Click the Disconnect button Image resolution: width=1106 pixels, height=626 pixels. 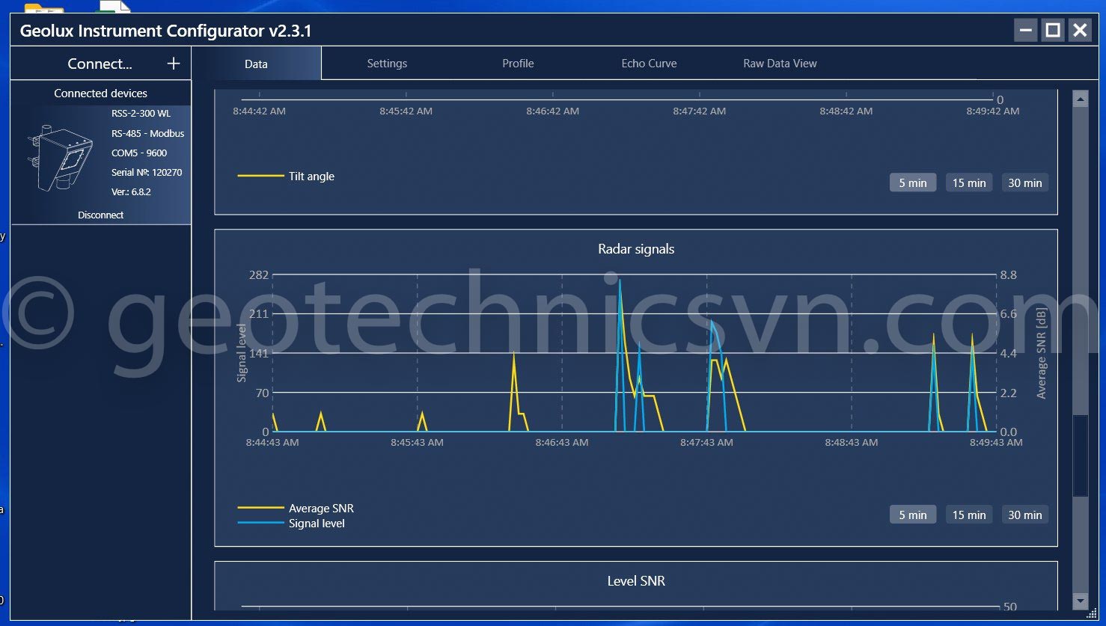pyautogui.click(x=100, y=215)
